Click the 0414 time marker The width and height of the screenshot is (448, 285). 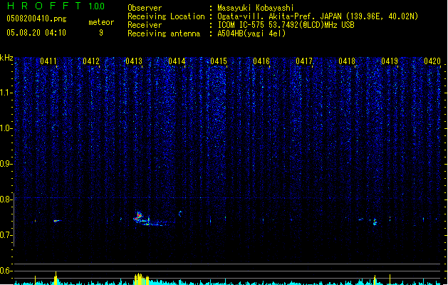(x=177, y=61)
